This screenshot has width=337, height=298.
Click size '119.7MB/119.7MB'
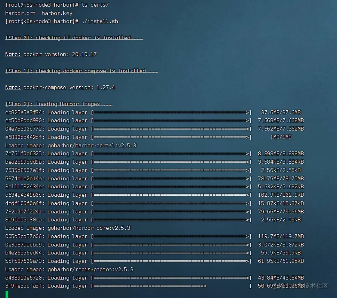click(x=281, y=236)
